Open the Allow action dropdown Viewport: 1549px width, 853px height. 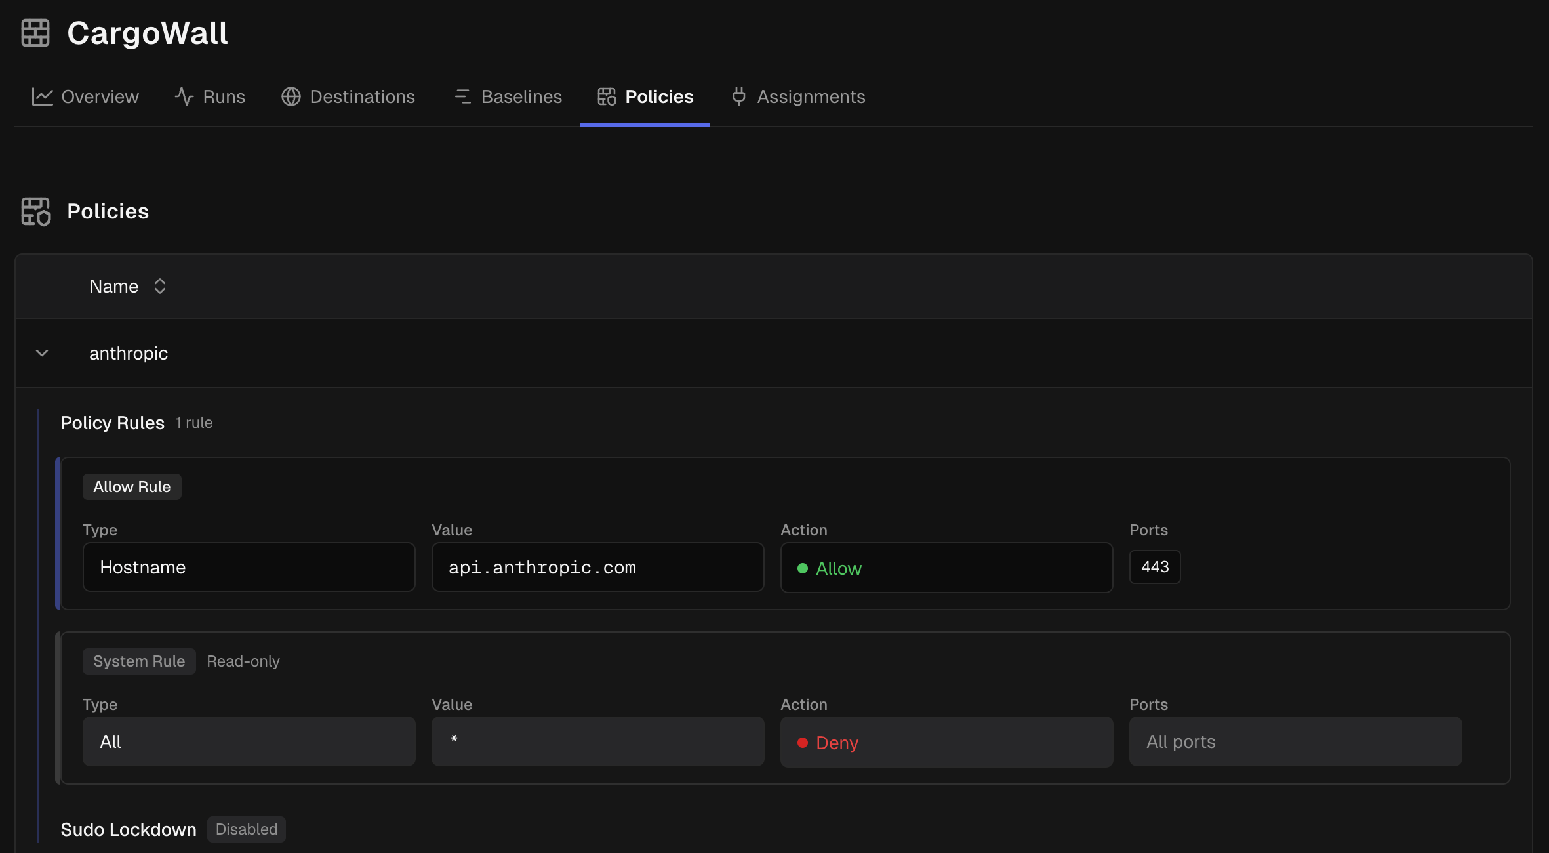(x=946, y=568)
